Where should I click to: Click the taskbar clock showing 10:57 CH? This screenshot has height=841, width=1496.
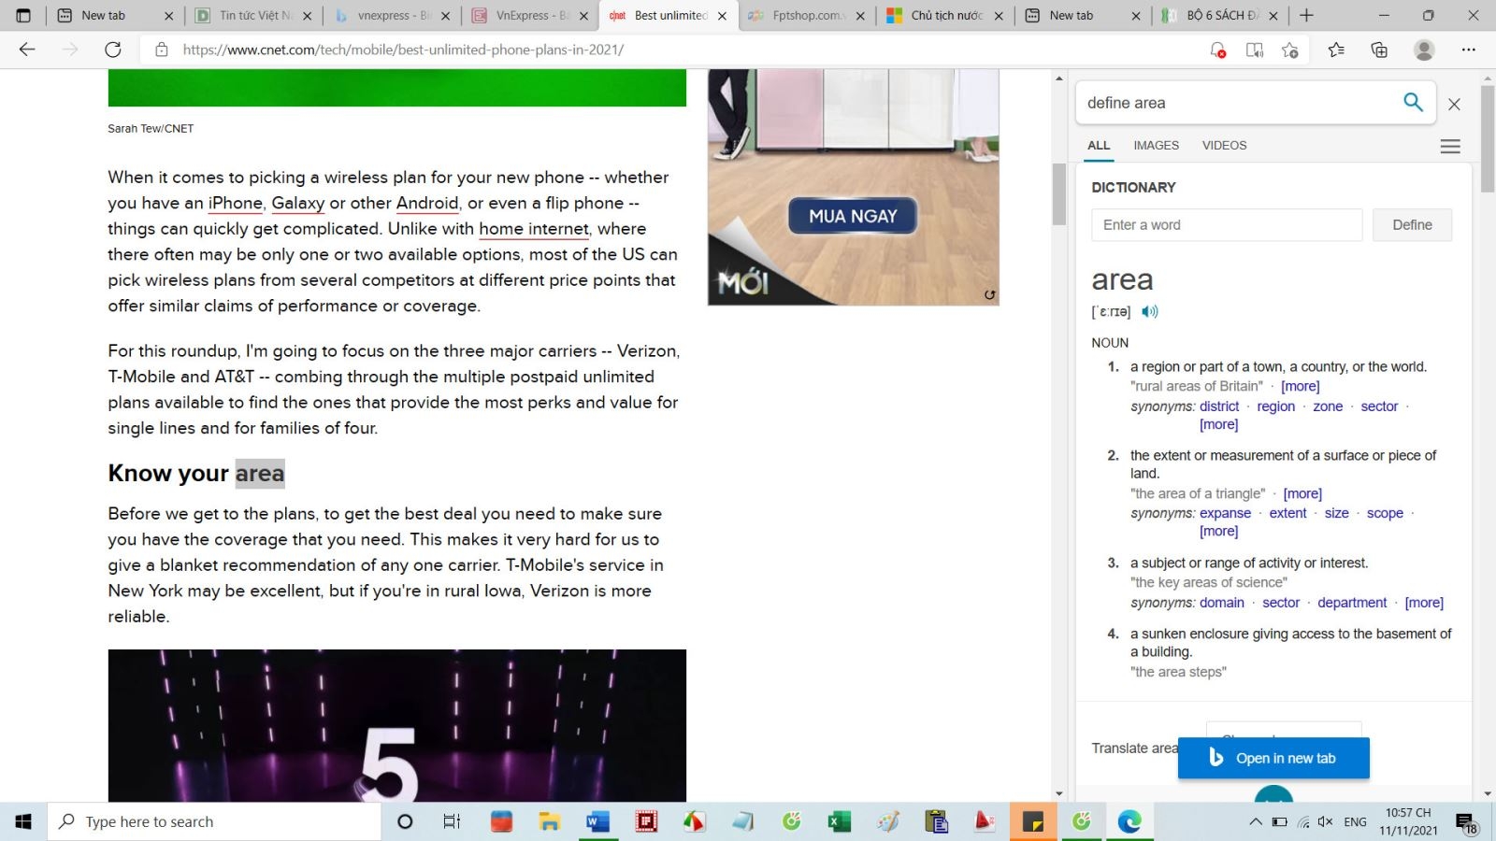pos(1408,821)
